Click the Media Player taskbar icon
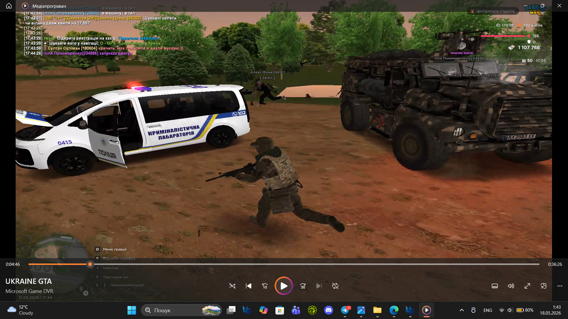The width and height of the screenshot is (568, 319). click(426, 310)
